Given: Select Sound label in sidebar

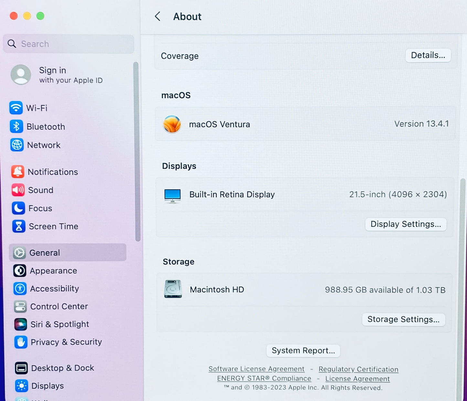Looking at the screenshot, I should point(41,190).
